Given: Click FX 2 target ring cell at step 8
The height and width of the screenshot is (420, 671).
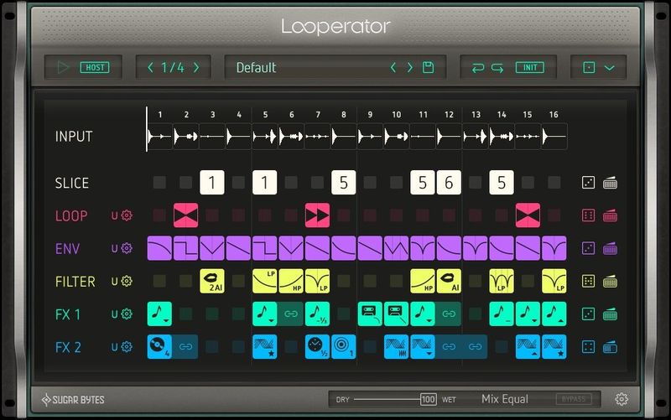Looking at the screenshot, I should point(344,346).
